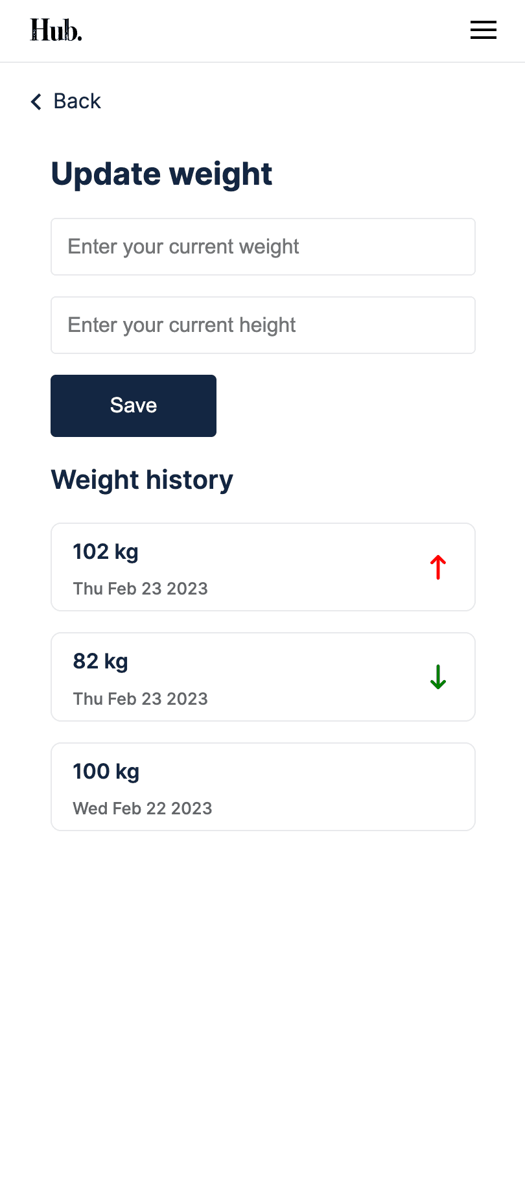Click the Back link
This screenshot has width=525, height=1180.
(76, 101)
